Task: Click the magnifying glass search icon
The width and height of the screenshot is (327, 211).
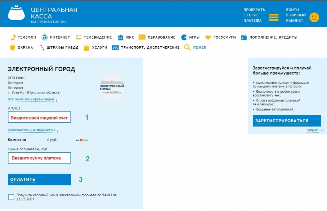Action: pyautogui.click(x=187, y=48)
